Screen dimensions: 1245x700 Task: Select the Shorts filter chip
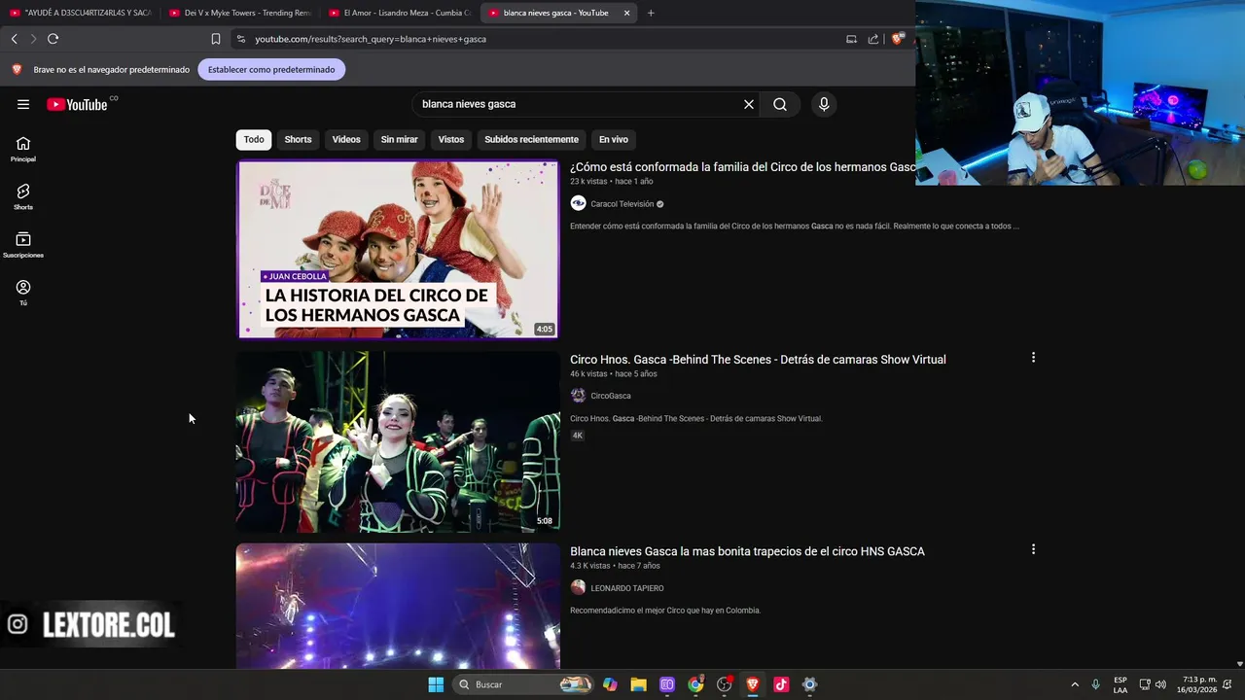point(298,139)
